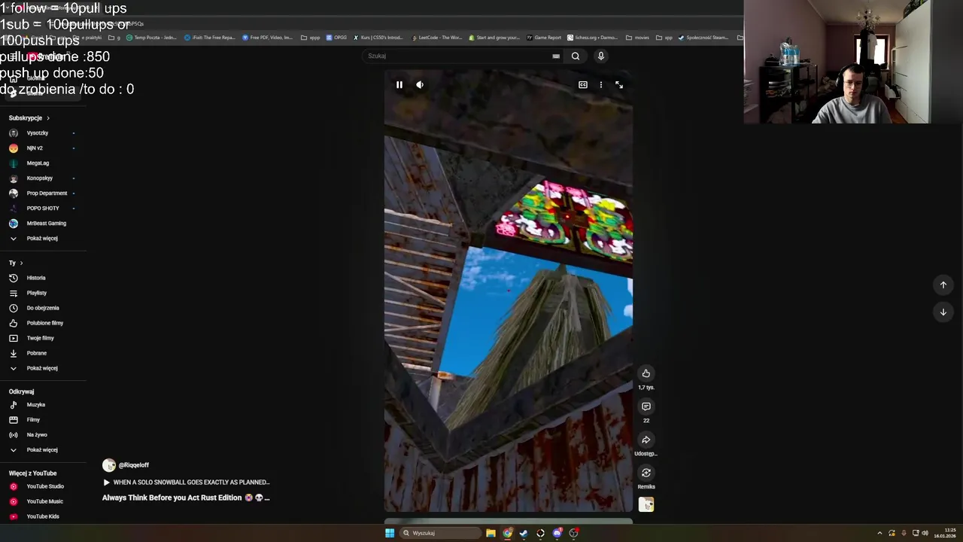The height and width of the screenshot is (542, 963).
Task: Open the on-screen keyboard in search bar
Action: pyautogui.click(x=556, y=56)
